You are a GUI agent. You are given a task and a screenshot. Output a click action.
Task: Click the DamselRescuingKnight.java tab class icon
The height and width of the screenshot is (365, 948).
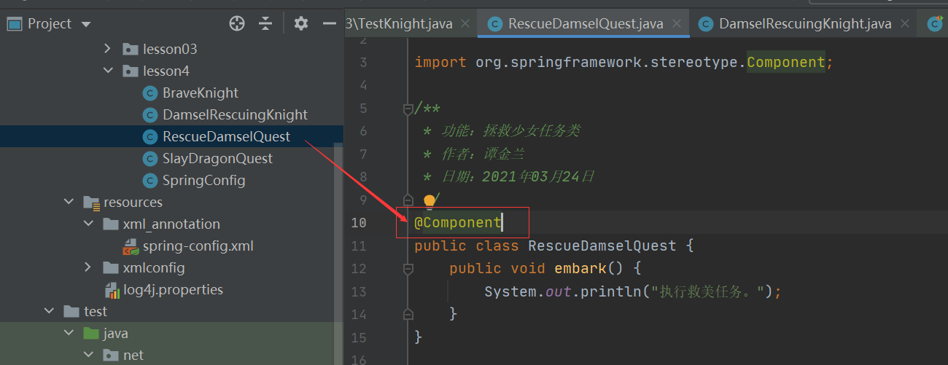click(705, 24)
